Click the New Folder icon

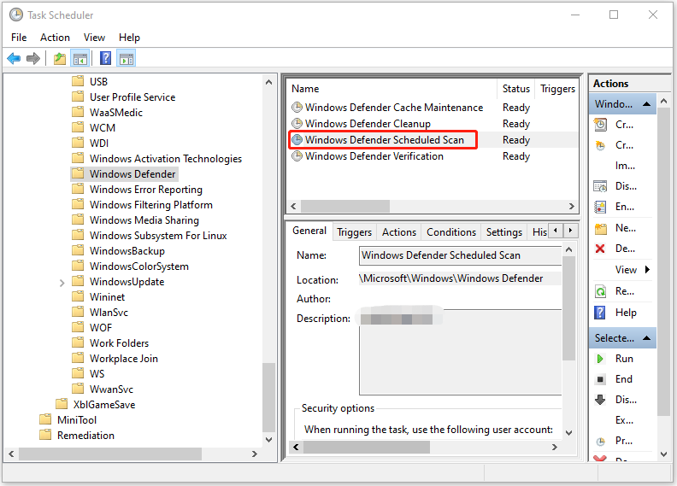[601, 228]
